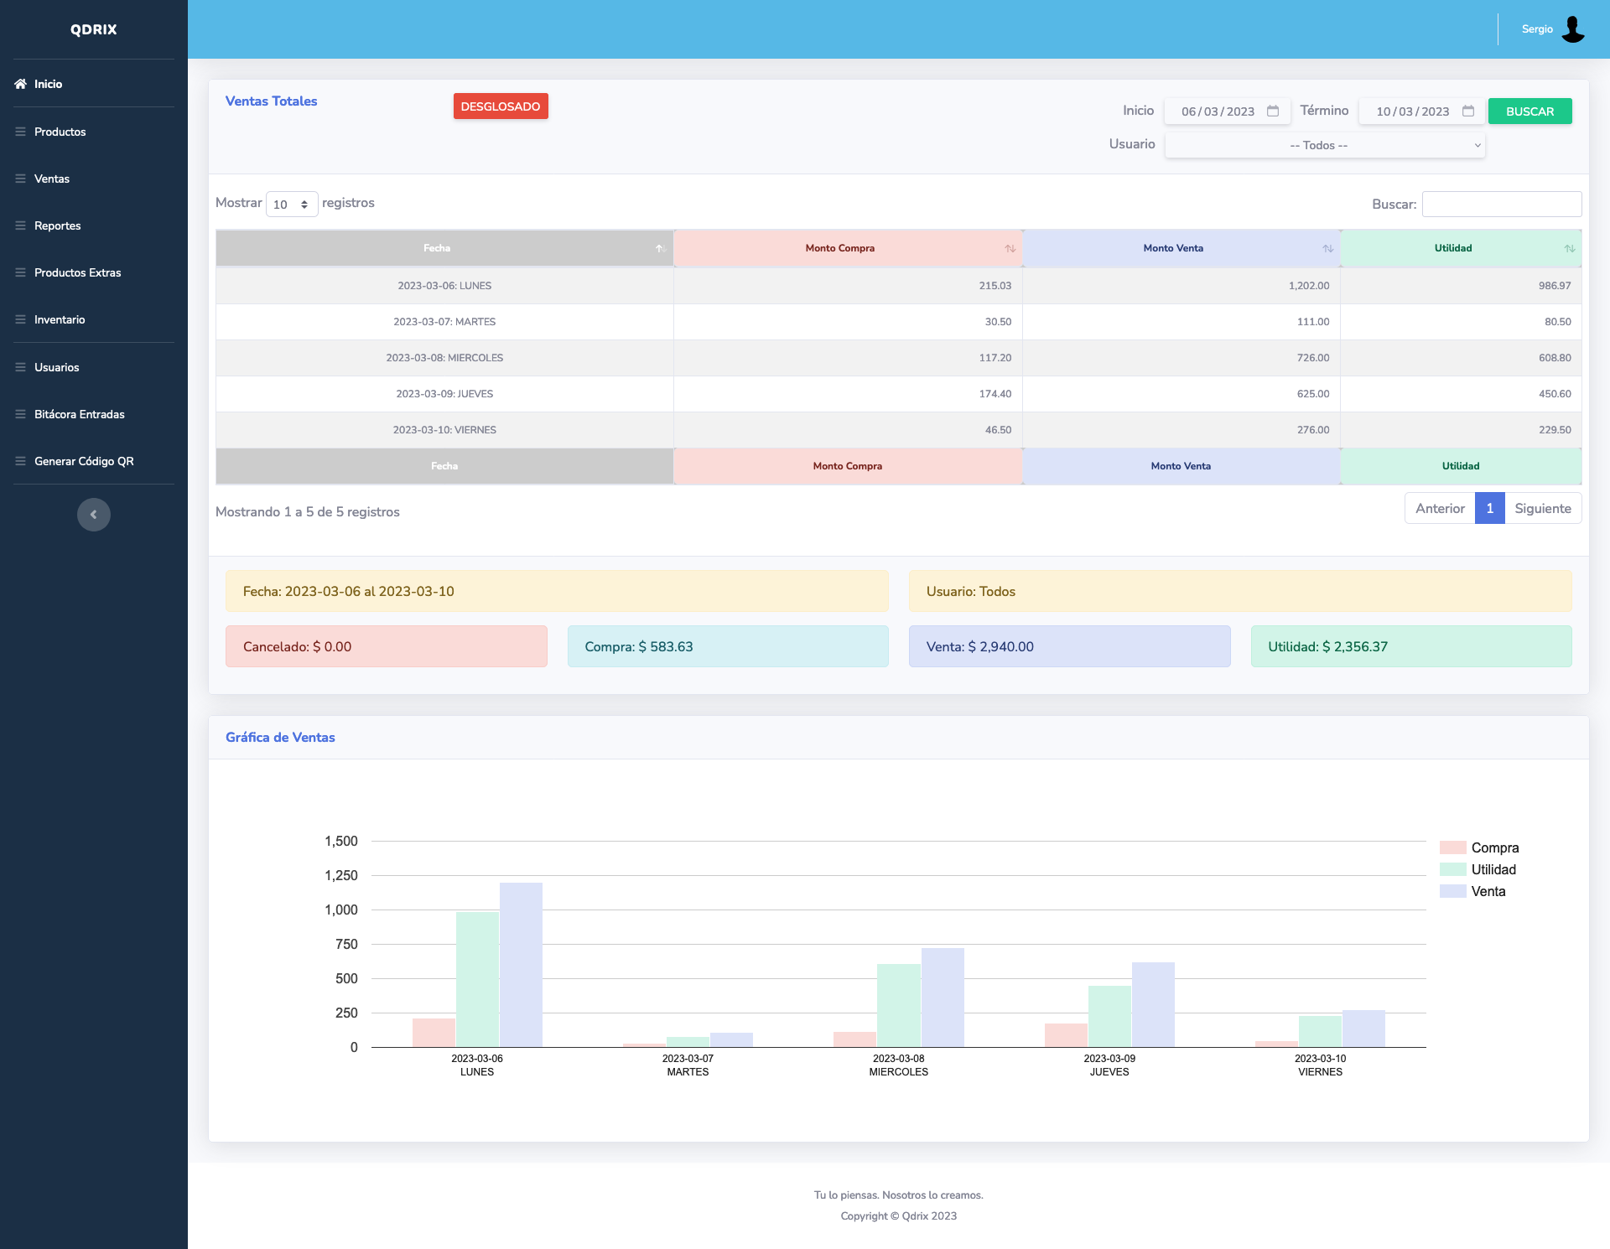Screen dimensions: 1610x1249
Task: Open the calendar picker for Término date
Action: coord(1468,111)
